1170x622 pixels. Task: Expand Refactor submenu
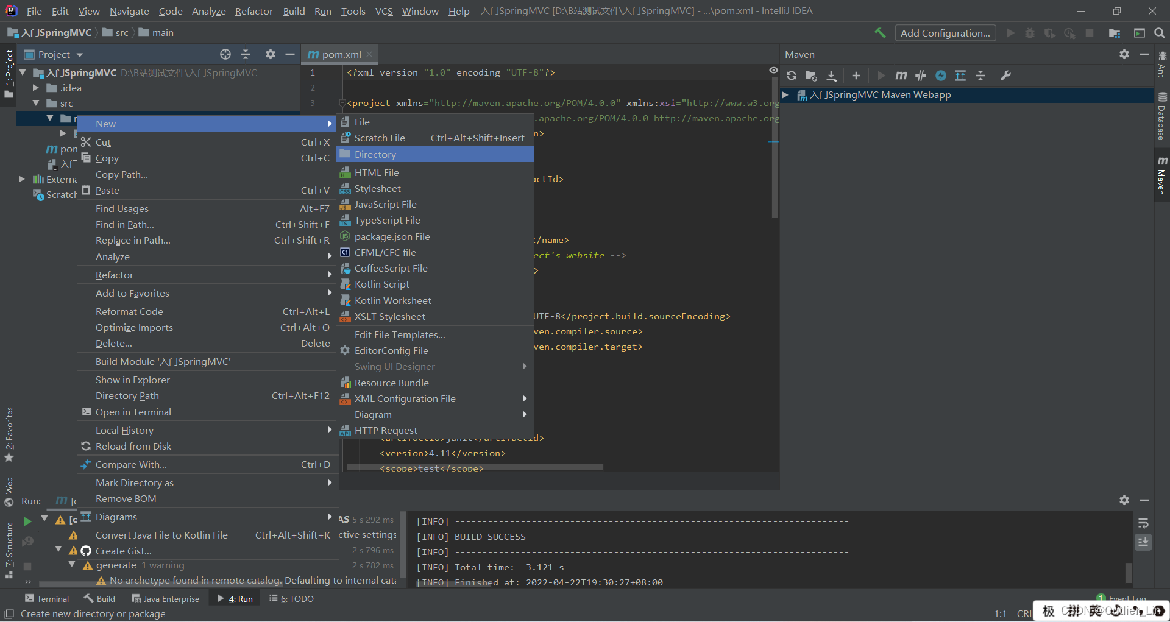pos(208,275)
